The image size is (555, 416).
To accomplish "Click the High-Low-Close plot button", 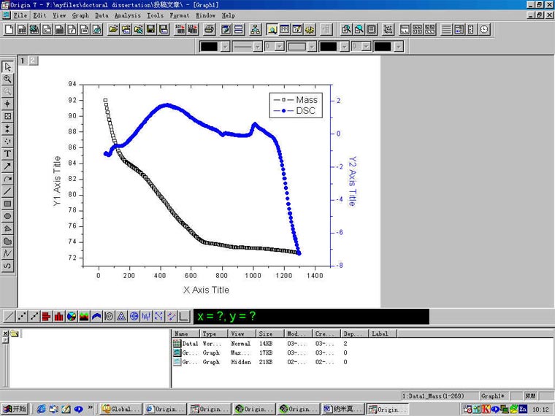I will click(146, 316).
